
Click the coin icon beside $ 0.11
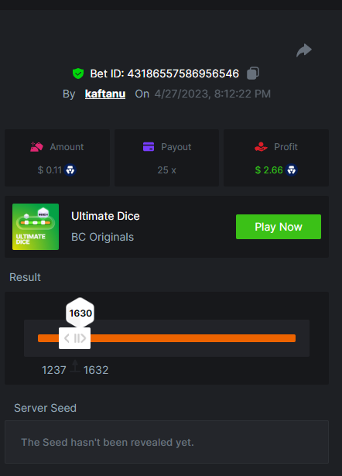70,170
